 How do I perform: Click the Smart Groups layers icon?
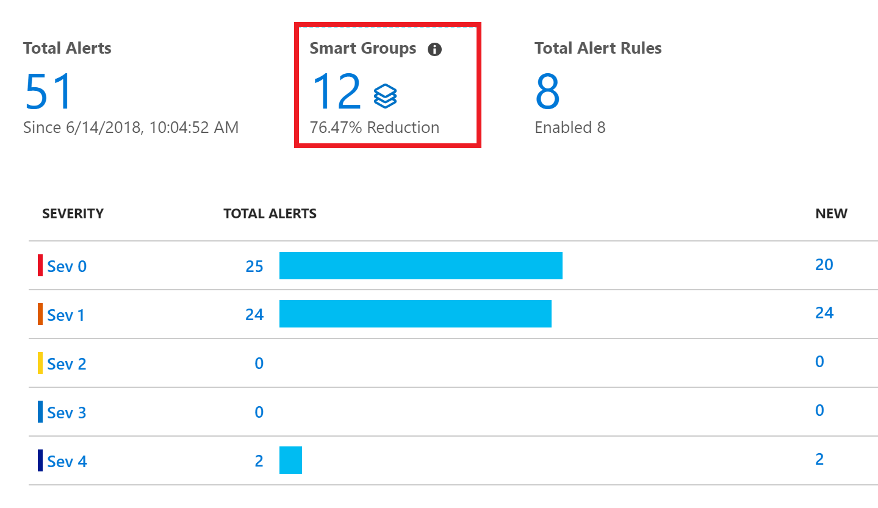pos(384,96)
